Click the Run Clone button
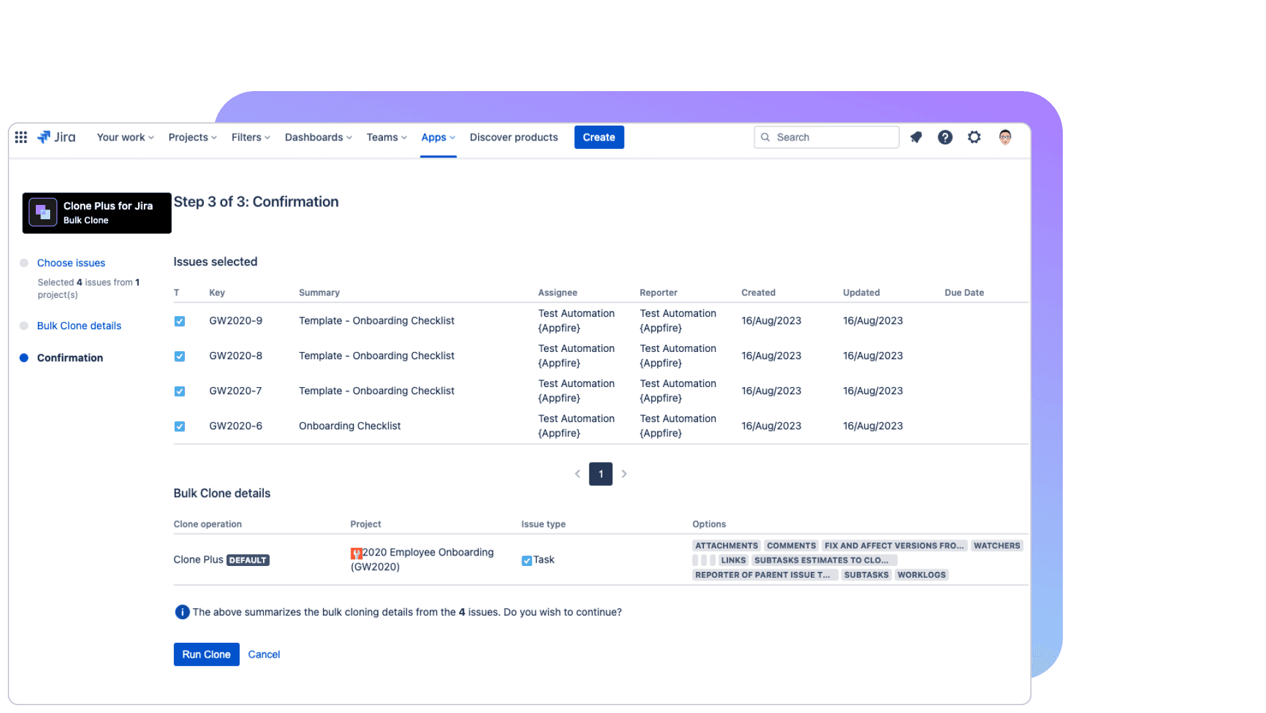Screen dimensions: 1266x713 (x=206, y=654)
